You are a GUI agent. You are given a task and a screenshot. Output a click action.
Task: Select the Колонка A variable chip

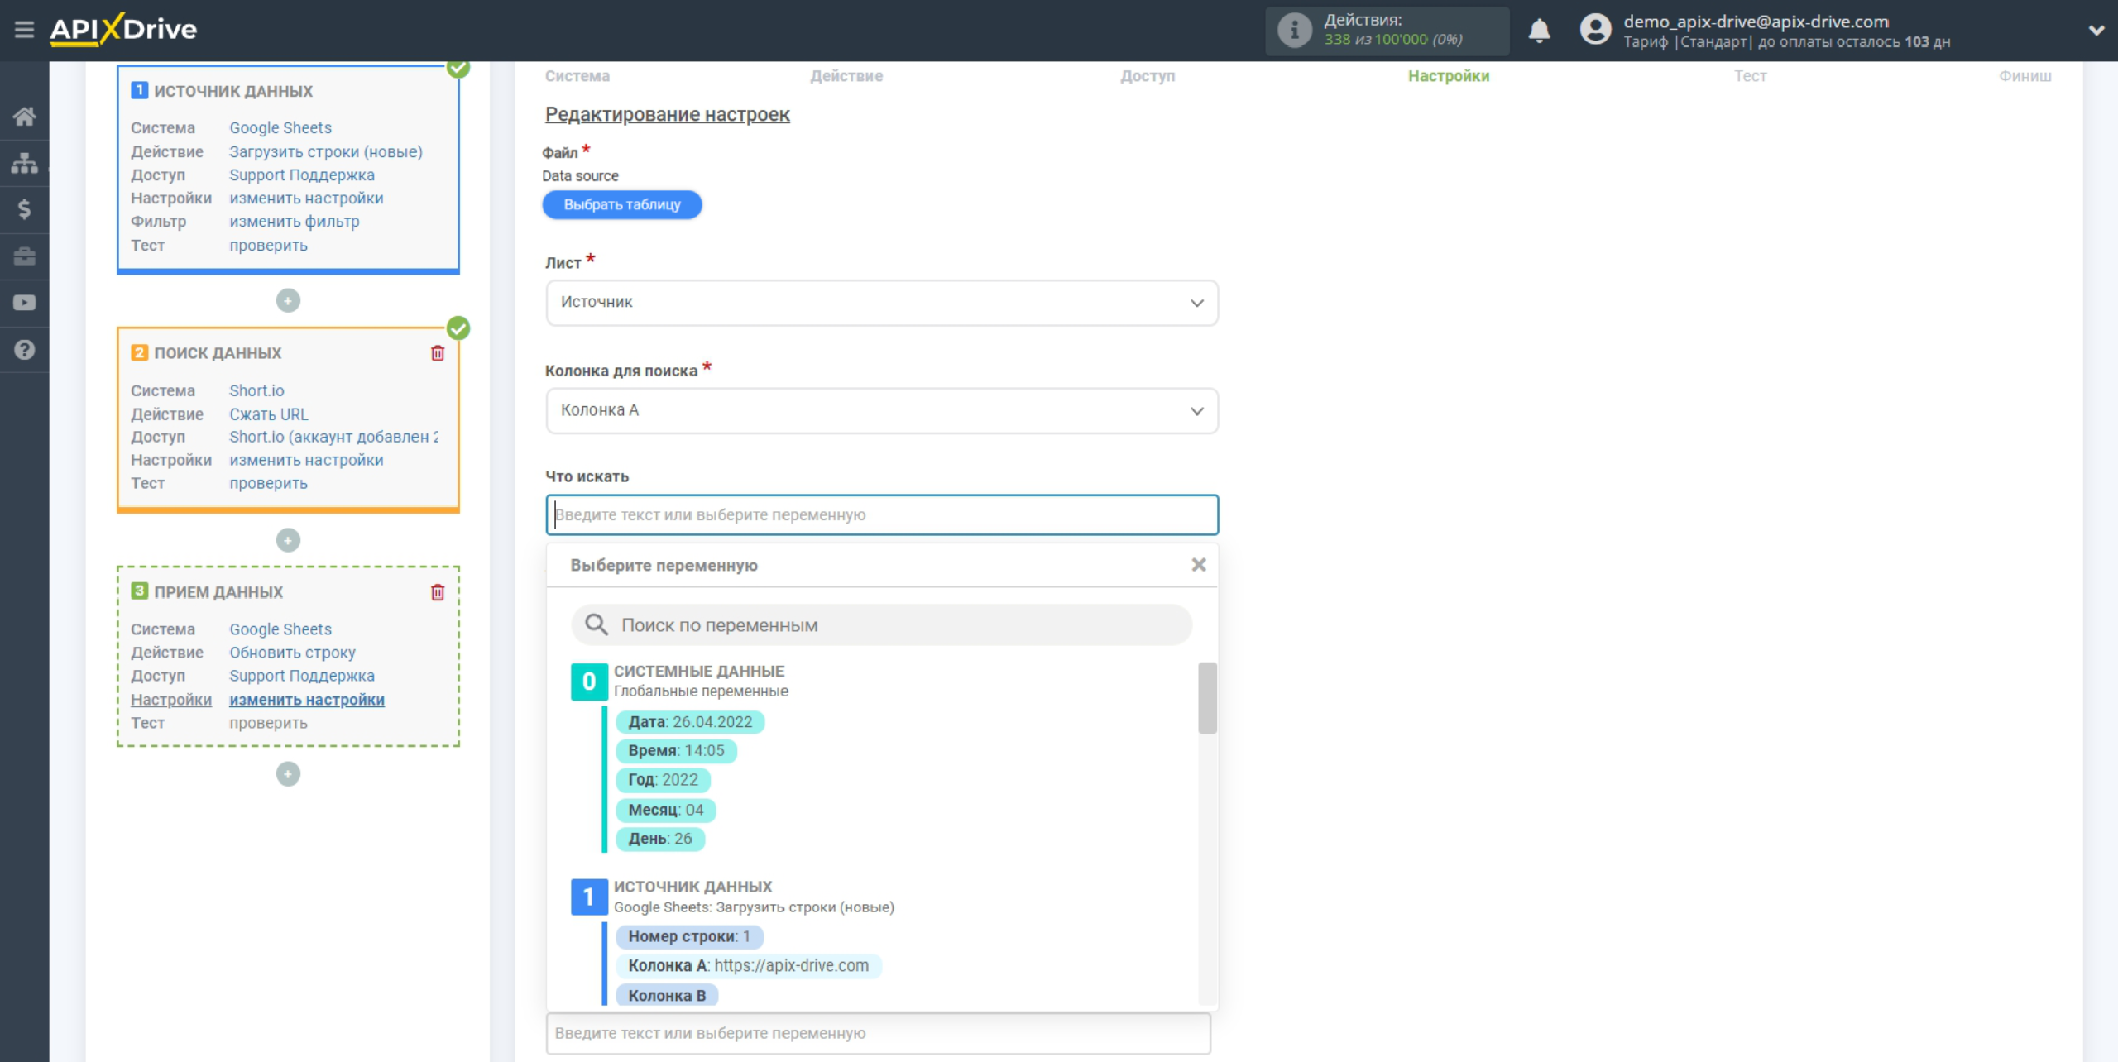tap(749, 966)
